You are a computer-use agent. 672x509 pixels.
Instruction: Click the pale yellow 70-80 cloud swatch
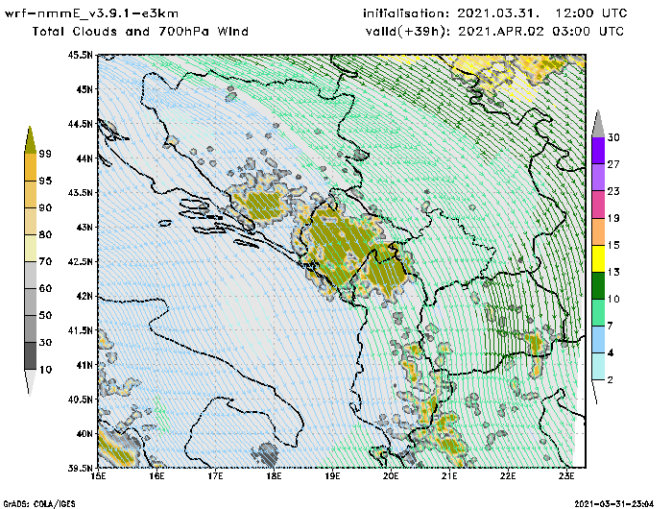point(30,248)
